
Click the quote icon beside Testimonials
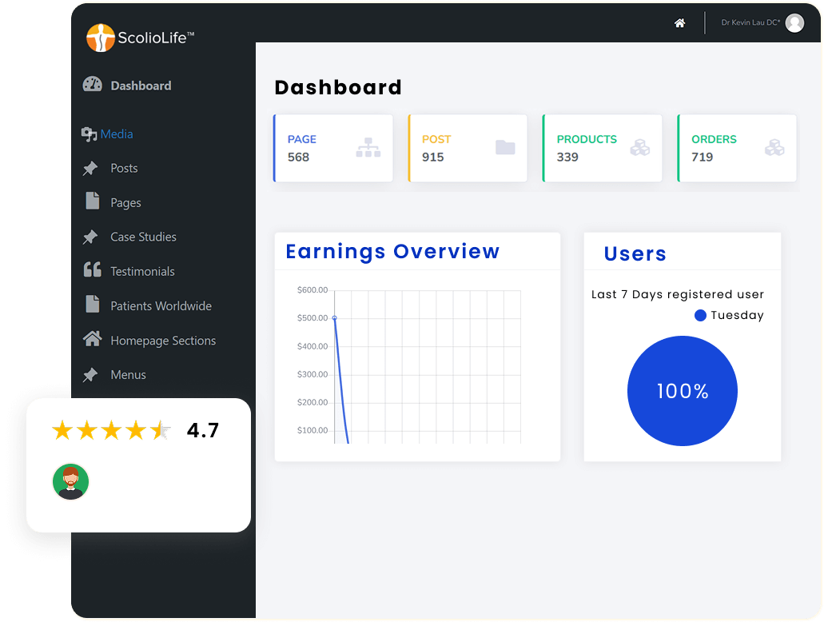coord(93,270)
